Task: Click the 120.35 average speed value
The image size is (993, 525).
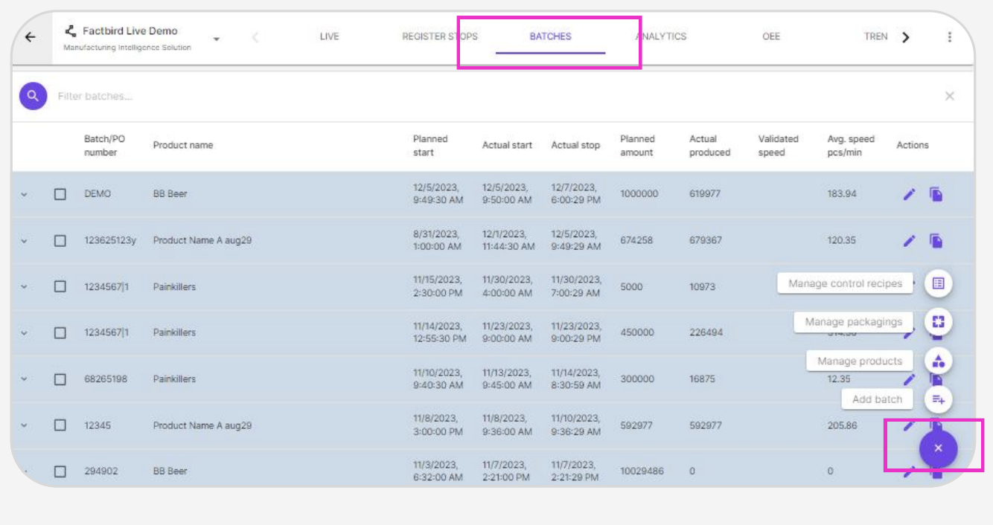Action: coord(842,241)
